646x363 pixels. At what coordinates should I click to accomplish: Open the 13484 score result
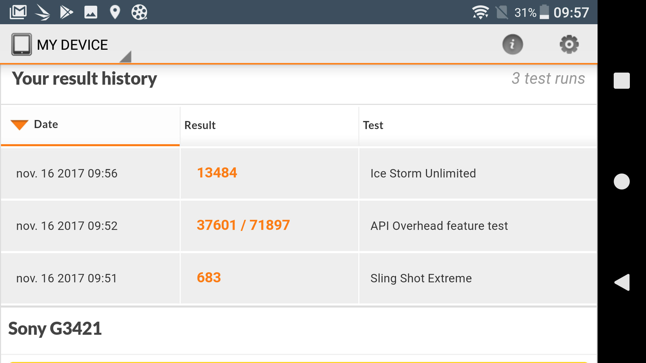click(217, 173)
